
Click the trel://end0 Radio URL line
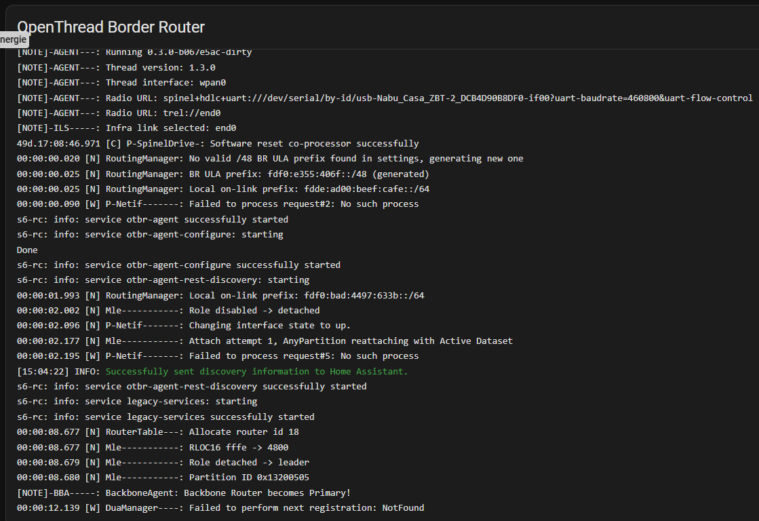[x=119, y=113]
